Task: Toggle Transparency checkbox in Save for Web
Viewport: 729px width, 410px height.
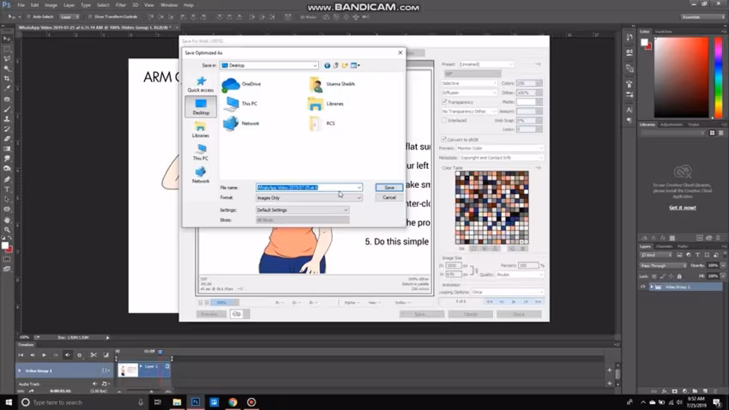Action: point(444,102)
